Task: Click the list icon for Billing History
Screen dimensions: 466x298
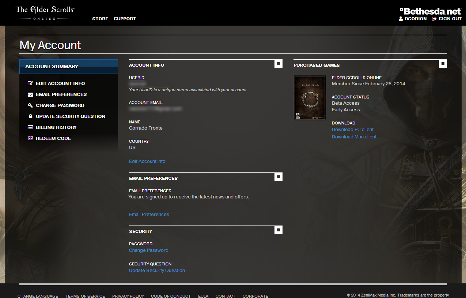Action: point(30,127)
